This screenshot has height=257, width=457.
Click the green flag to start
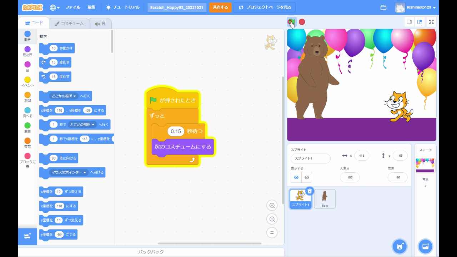(291, 22)
